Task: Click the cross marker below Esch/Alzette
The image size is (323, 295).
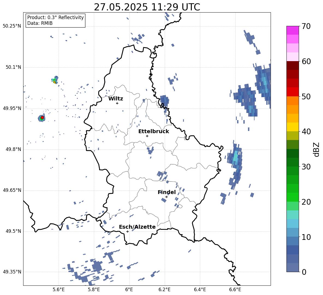Action: click(x=127, y=231)
